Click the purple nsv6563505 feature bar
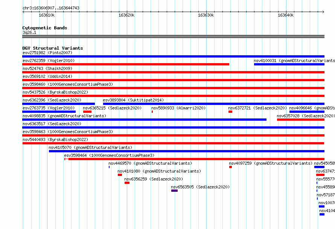The image size is (335, 229). (x=174, y=191)
